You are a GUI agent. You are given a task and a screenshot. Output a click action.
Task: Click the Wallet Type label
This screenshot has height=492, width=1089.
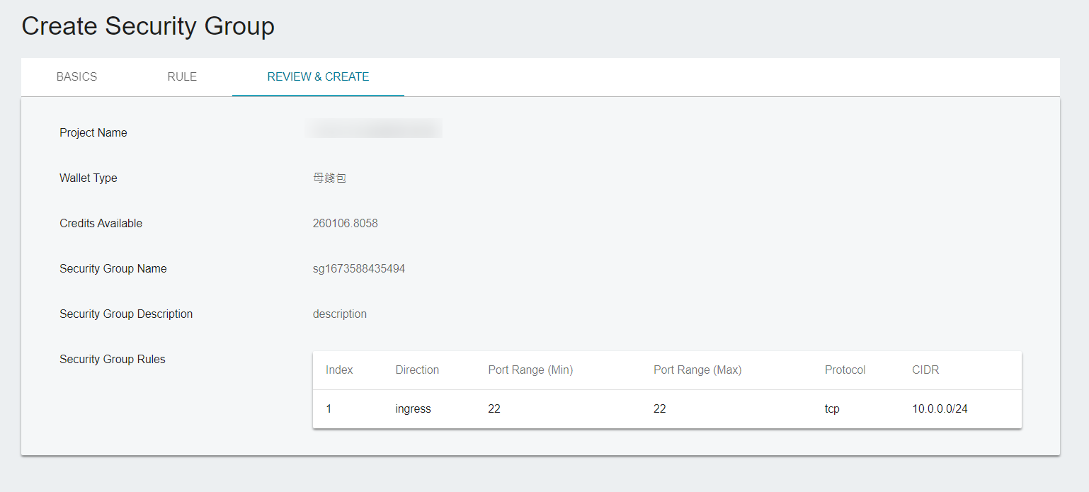click(89, 178)
